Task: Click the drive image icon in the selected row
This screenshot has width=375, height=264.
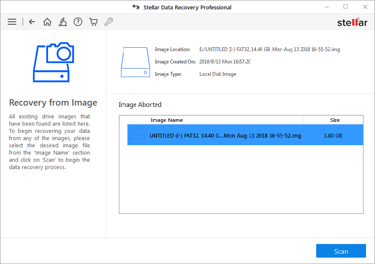Action: [138, 135]
